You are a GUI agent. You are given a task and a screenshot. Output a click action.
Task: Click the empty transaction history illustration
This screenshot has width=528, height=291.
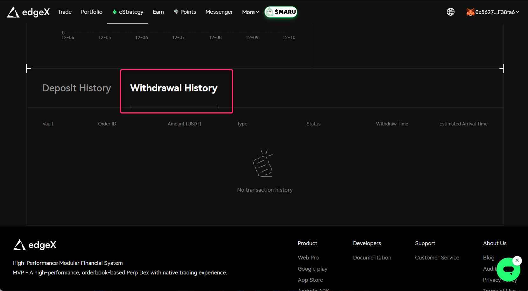coord(263,163)
